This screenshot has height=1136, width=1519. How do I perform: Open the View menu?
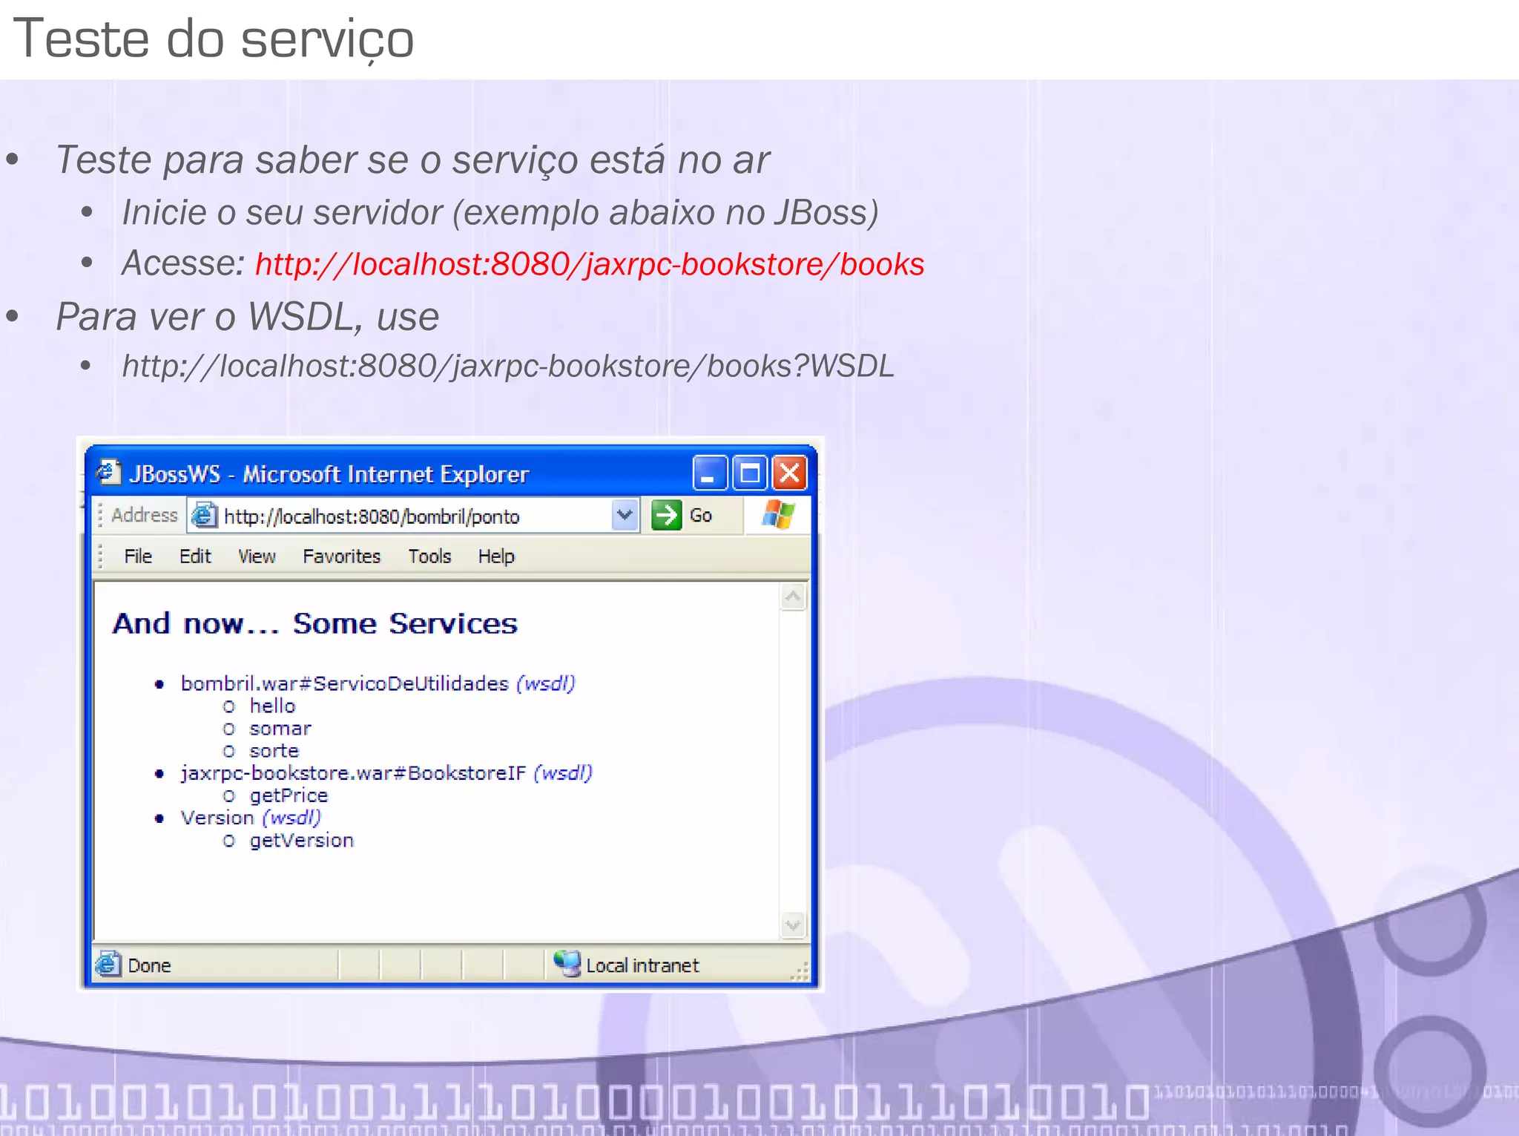click(x=257, y=556)
